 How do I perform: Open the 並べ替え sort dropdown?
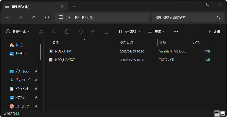129,31
